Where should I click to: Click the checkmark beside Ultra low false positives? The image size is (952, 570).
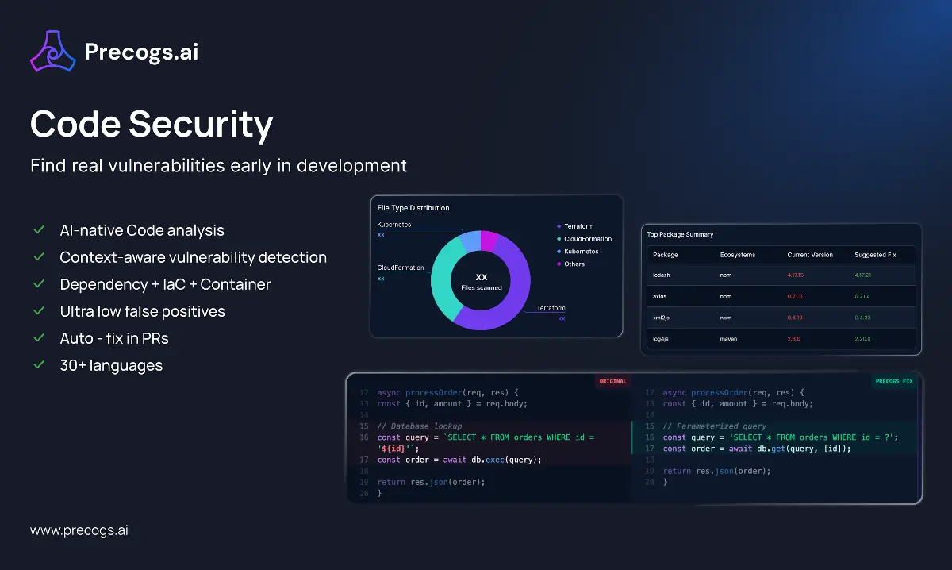point(39,311)
